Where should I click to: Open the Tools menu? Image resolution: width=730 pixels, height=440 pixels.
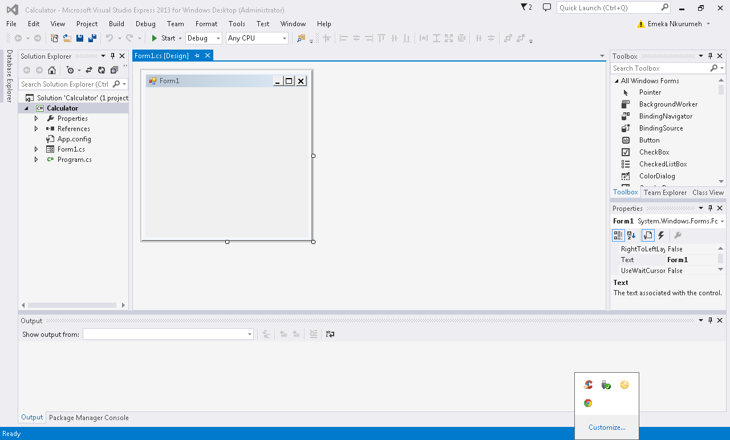237,24
